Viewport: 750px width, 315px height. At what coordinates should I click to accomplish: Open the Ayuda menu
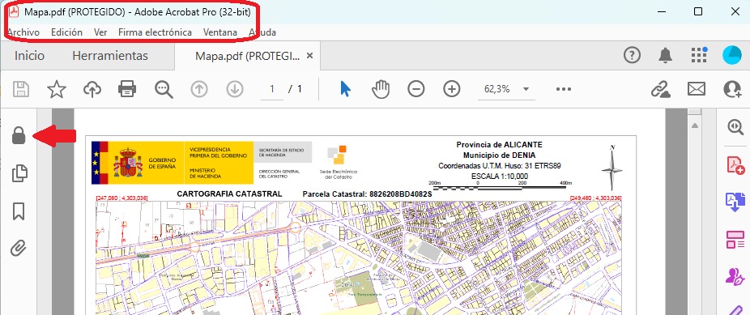(x=262, y=32)
